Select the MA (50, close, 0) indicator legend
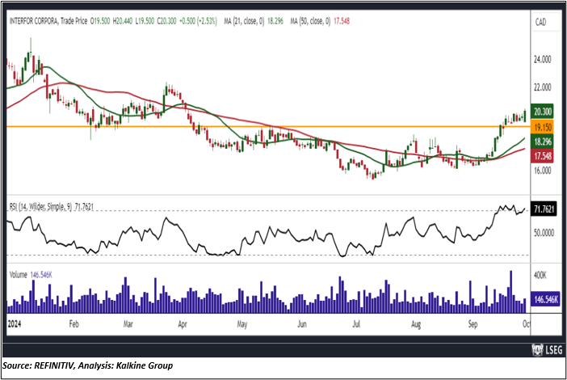Image resolution: width=567 pixels, height=380 pixels. [320, 21]
